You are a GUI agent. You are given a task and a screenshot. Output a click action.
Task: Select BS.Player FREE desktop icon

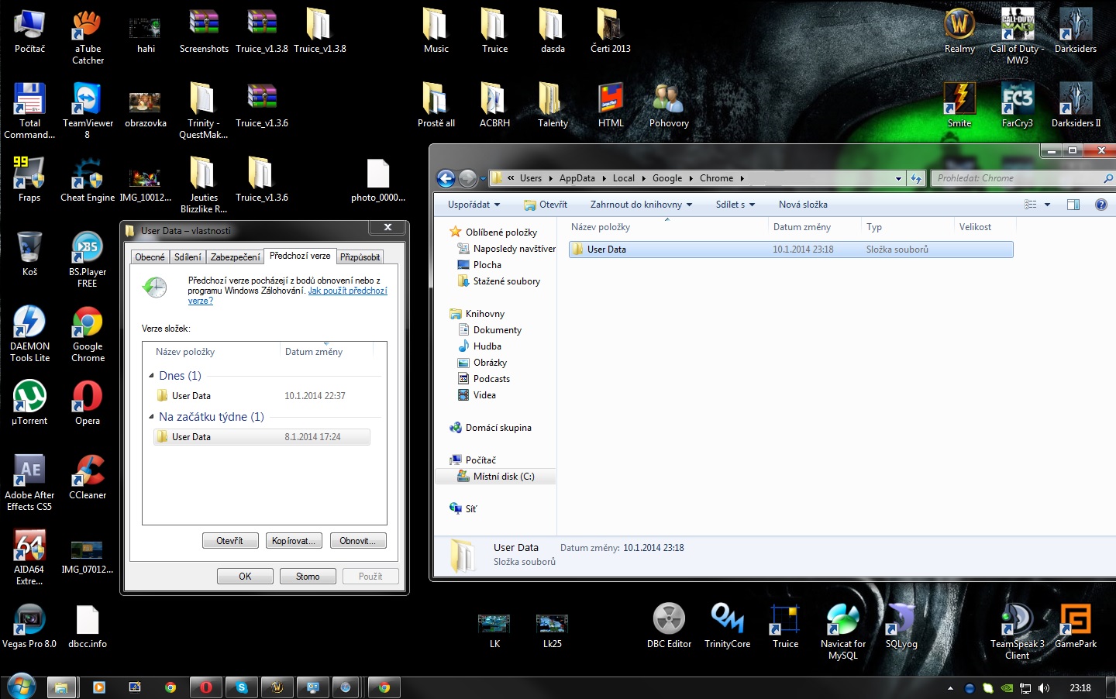click(x=88, y=260)
